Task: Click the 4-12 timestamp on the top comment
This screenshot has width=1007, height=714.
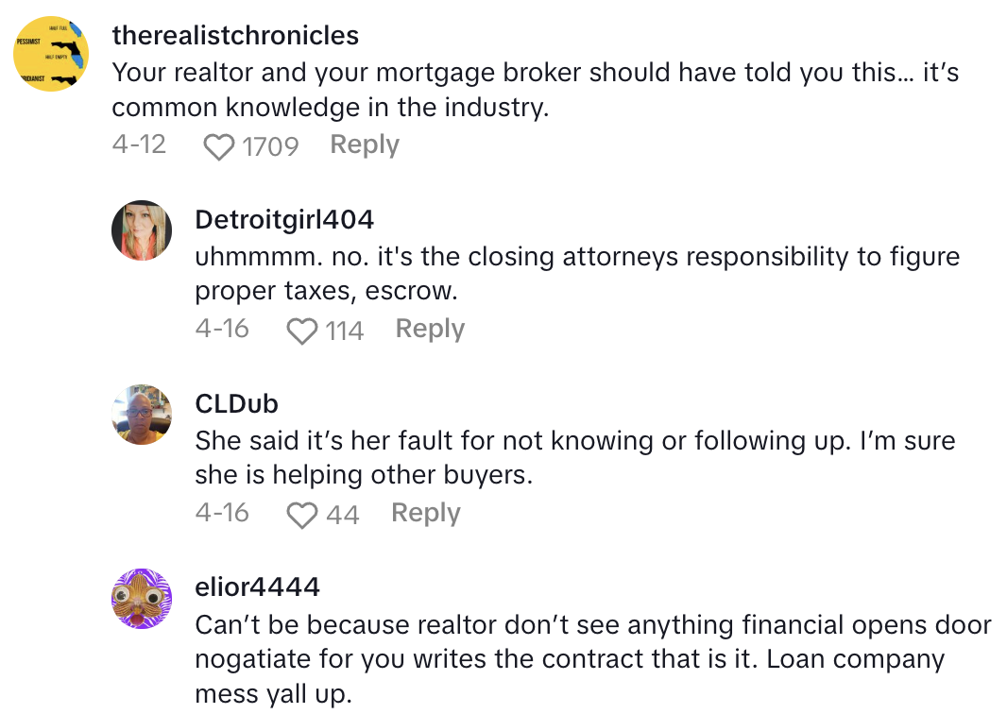Action: click(139, 144)
